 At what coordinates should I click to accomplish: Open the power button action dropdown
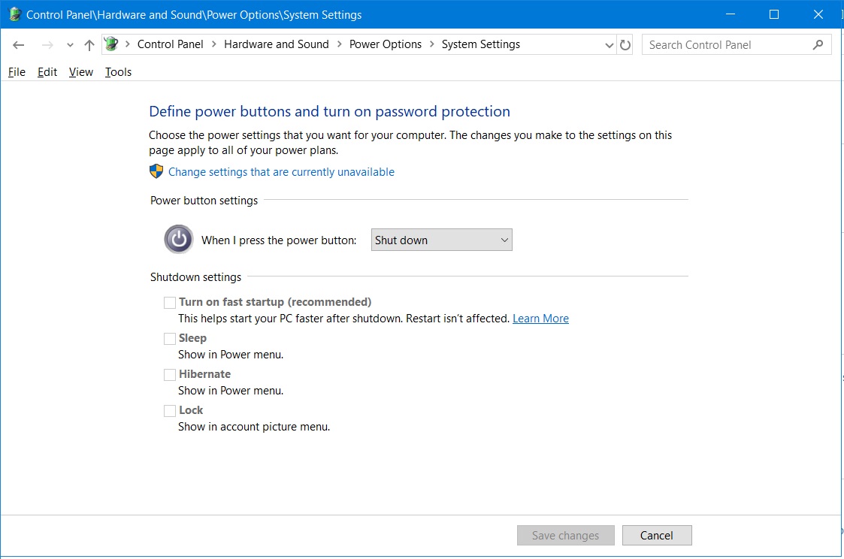441,240
